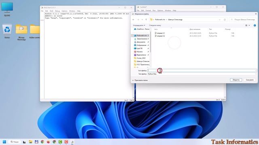Open Window menu in IDLE Shell window
The height and width of the screenshot is (145, 259).
(72, 11)
